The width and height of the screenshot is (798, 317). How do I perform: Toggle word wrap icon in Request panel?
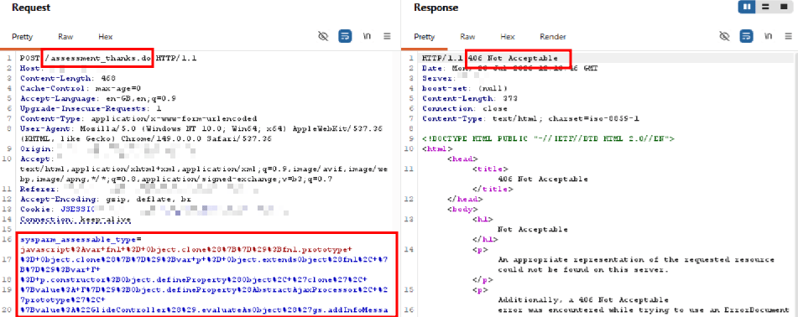click(x=345, y=36)
